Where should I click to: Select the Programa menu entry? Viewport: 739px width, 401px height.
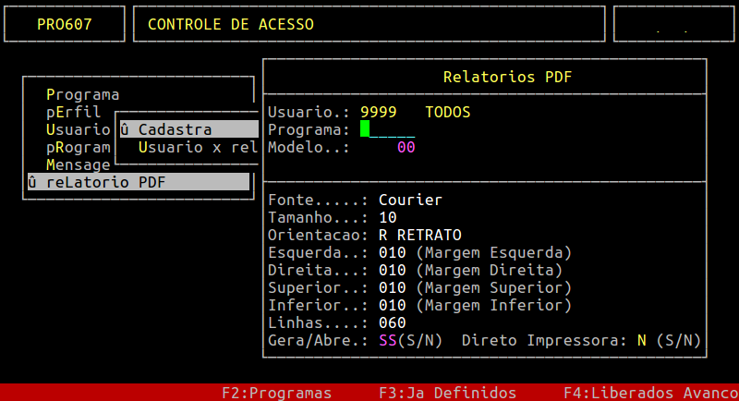pyautogui.click(x=83, y=94)
